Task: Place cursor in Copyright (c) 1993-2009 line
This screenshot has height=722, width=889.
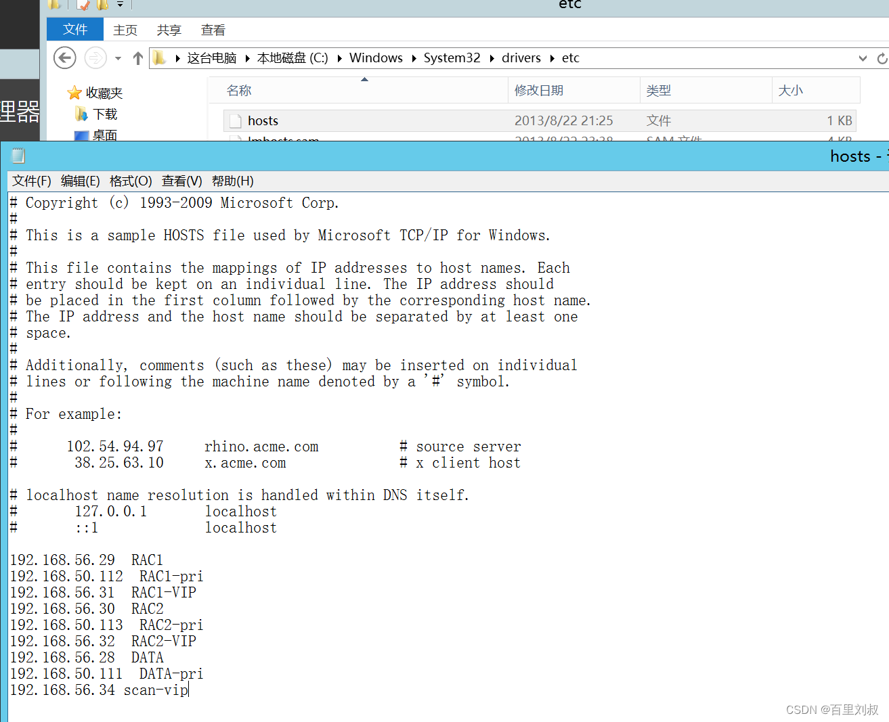Action: coord(174,203)
